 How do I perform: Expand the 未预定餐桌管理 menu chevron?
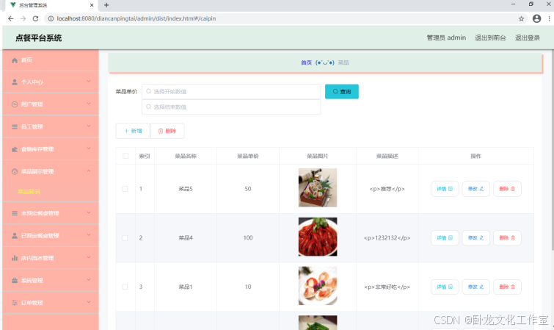point(89,212)
